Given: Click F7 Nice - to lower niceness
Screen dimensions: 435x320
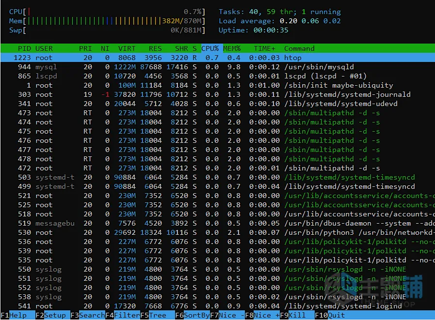Looking at the screenshot, I should click(227, 315).
